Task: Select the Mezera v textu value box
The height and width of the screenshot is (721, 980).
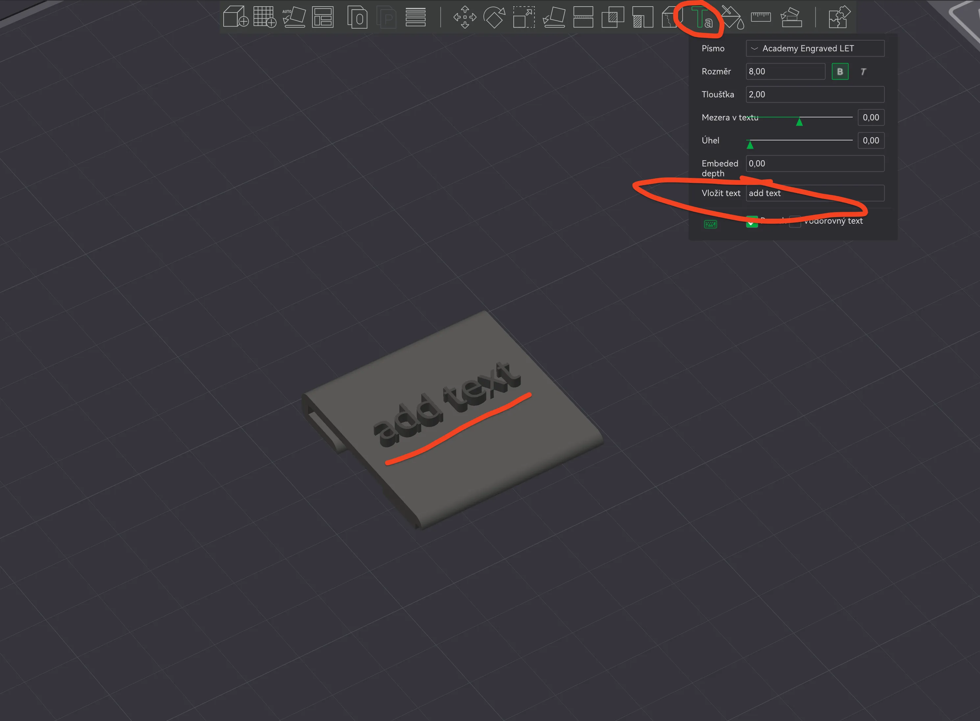Action: coord(871,117)
